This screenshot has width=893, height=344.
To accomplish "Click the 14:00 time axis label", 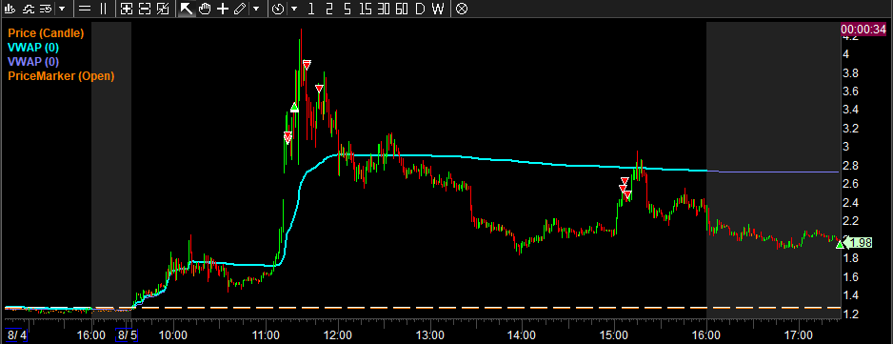I will tap(521, 334).
